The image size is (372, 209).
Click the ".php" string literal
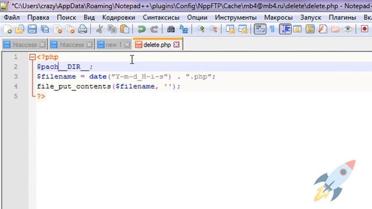pos(199,77)
